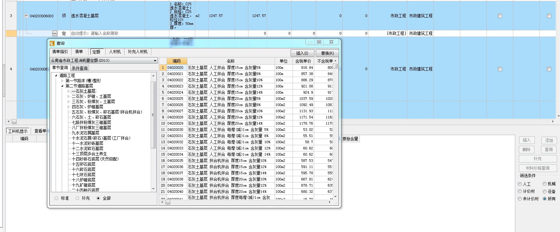Collapse row 040203006003 with the minus box
The image size is (560, 232).
pyautogui.click(x=26, y=16)
